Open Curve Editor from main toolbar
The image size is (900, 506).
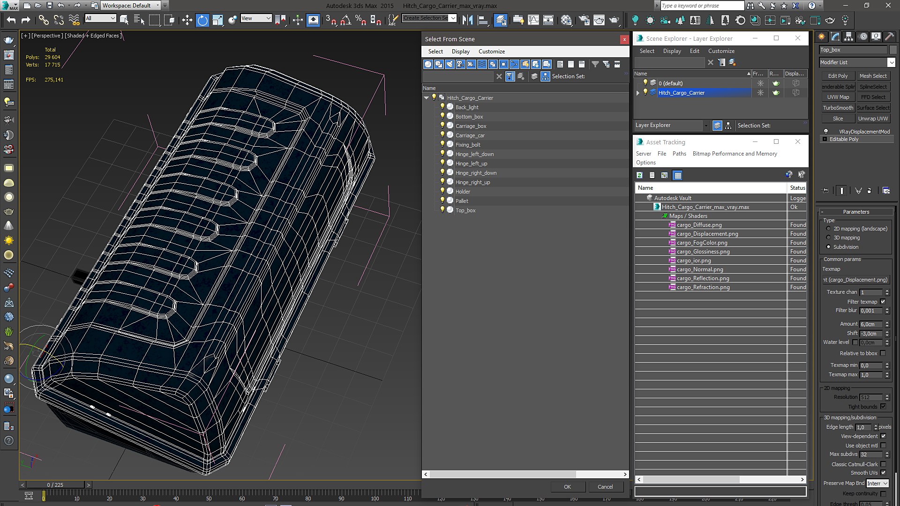click(533, 20)
